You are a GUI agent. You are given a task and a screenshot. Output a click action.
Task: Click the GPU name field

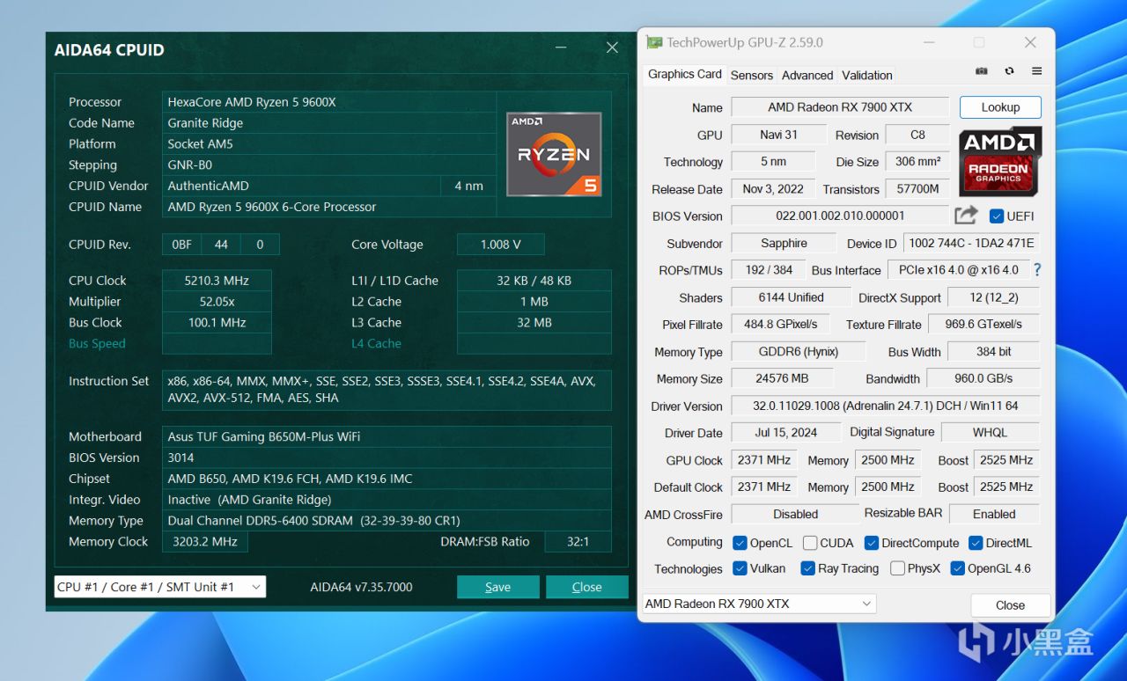tap(839, 107)
